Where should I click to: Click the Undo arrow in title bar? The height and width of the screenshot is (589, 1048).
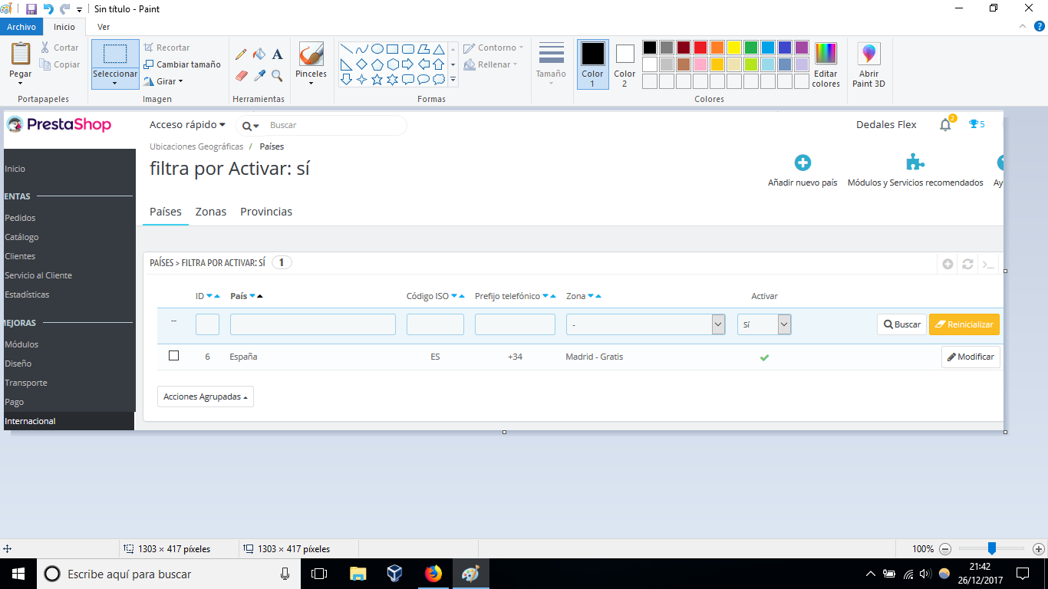(x=48, y=9)
